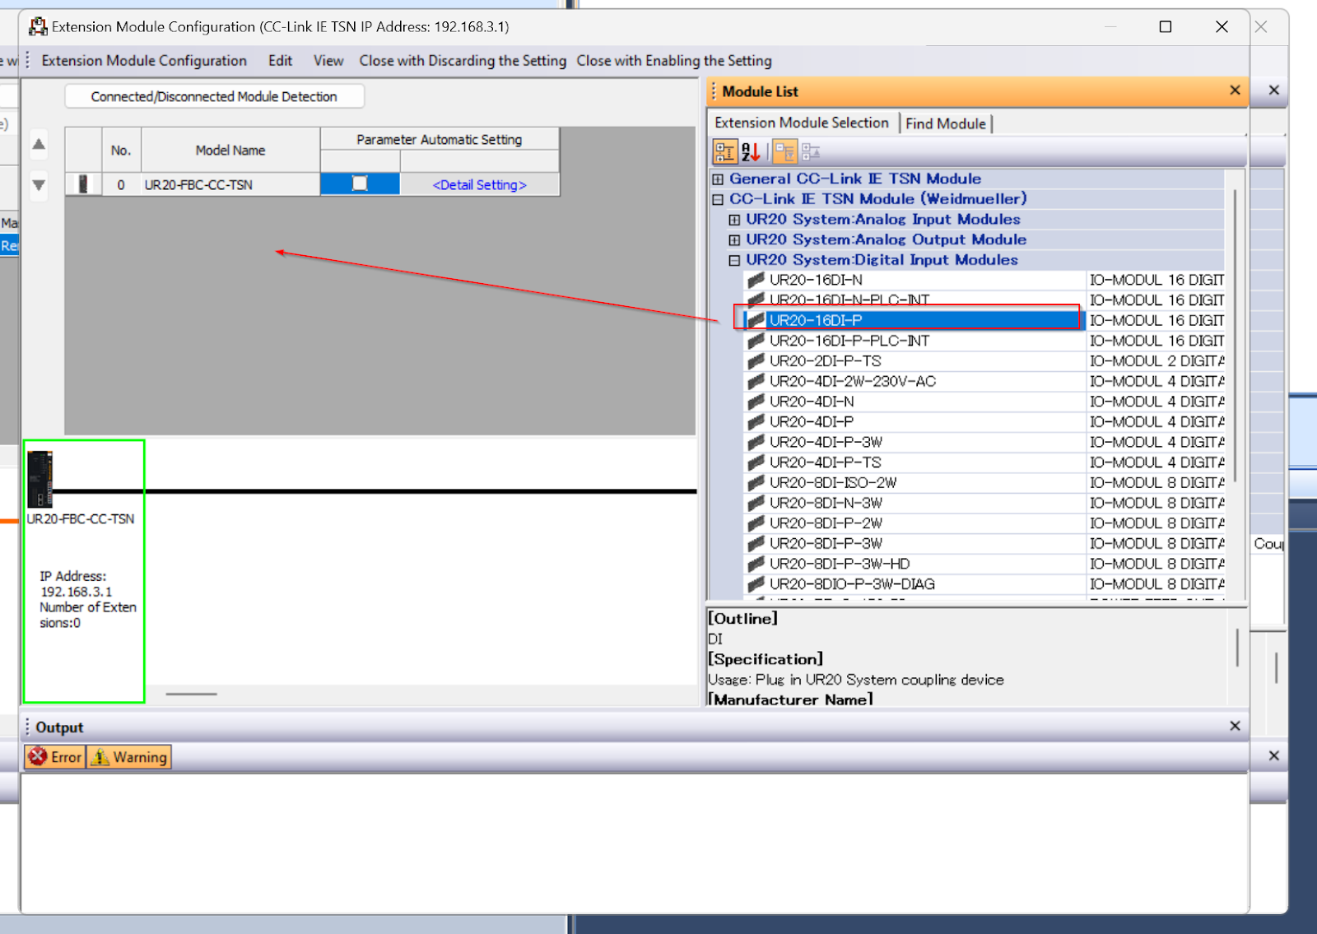Image resolution: width=1317 pixels, height=934 pixels.
Task: Click the expand-all tree icon in Module List toolbar
Action: pyautogui.click(x=784, y=151)
